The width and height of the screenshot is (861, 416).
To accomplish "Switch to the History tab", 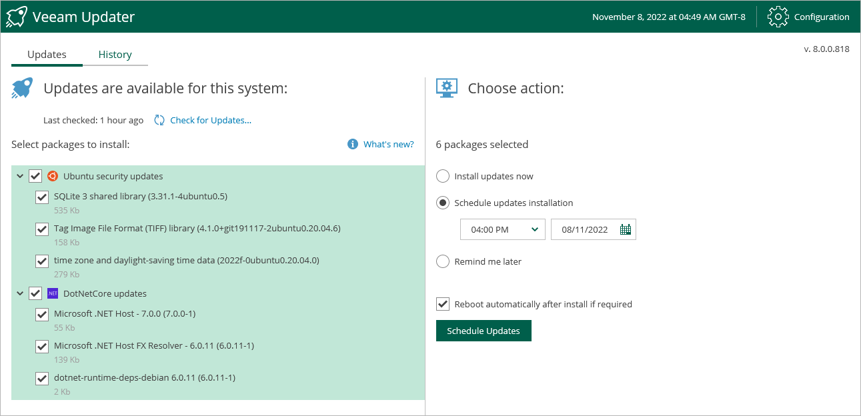I will click(x=115, y=55).
